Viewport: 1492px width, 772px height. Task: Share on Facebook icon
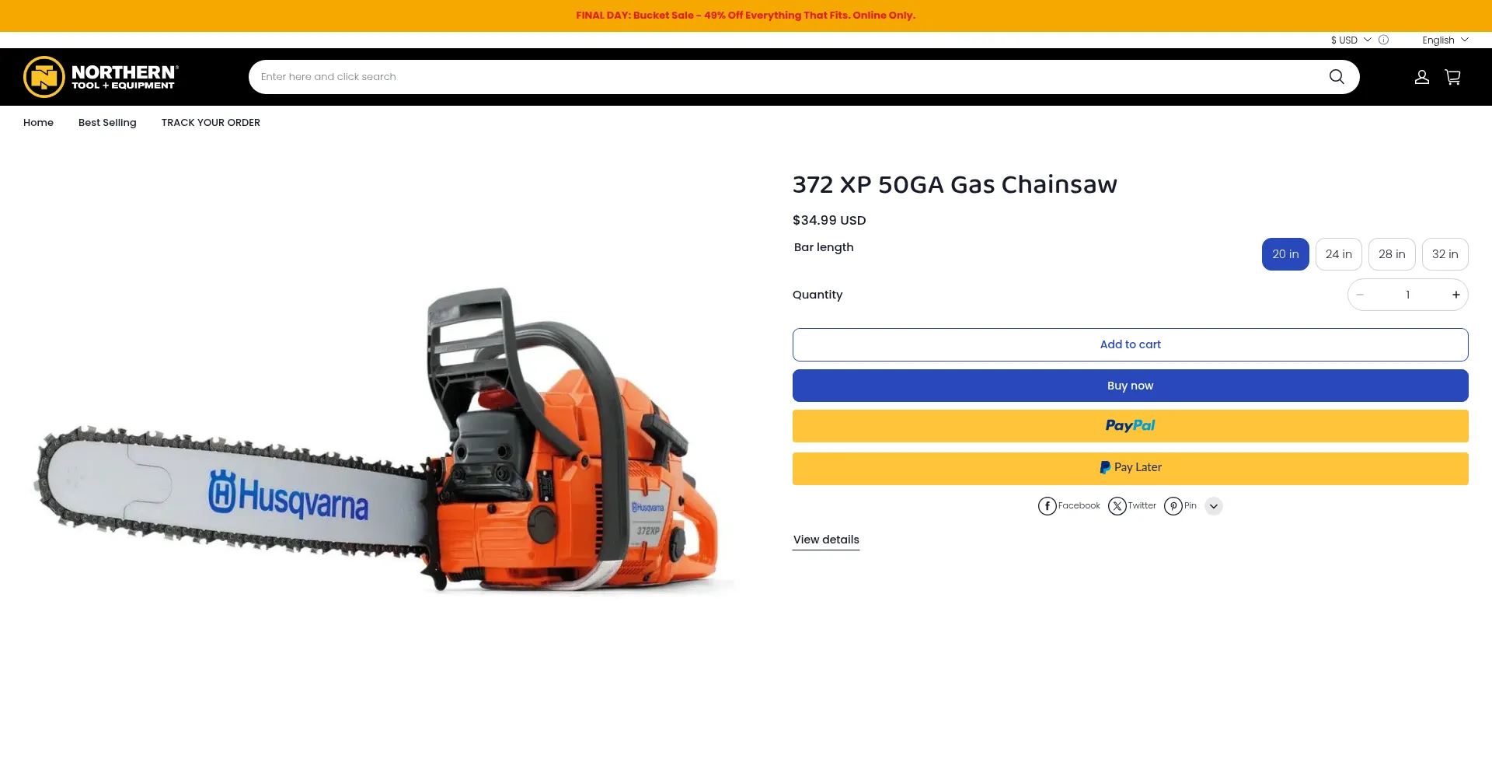click(x=1048, y=506)
